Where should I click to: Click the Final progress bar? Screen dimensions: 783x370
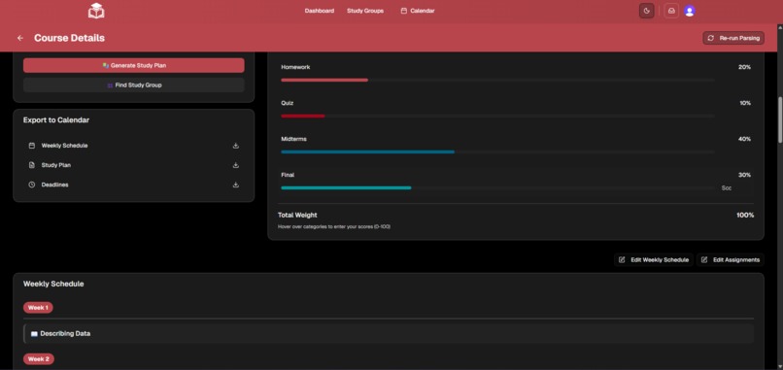click(497, 187)
